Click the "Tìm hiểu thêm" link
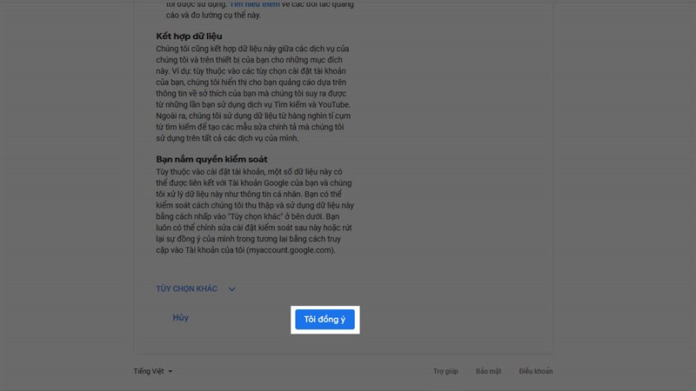 pyautogui.click(x=255, y=4)
